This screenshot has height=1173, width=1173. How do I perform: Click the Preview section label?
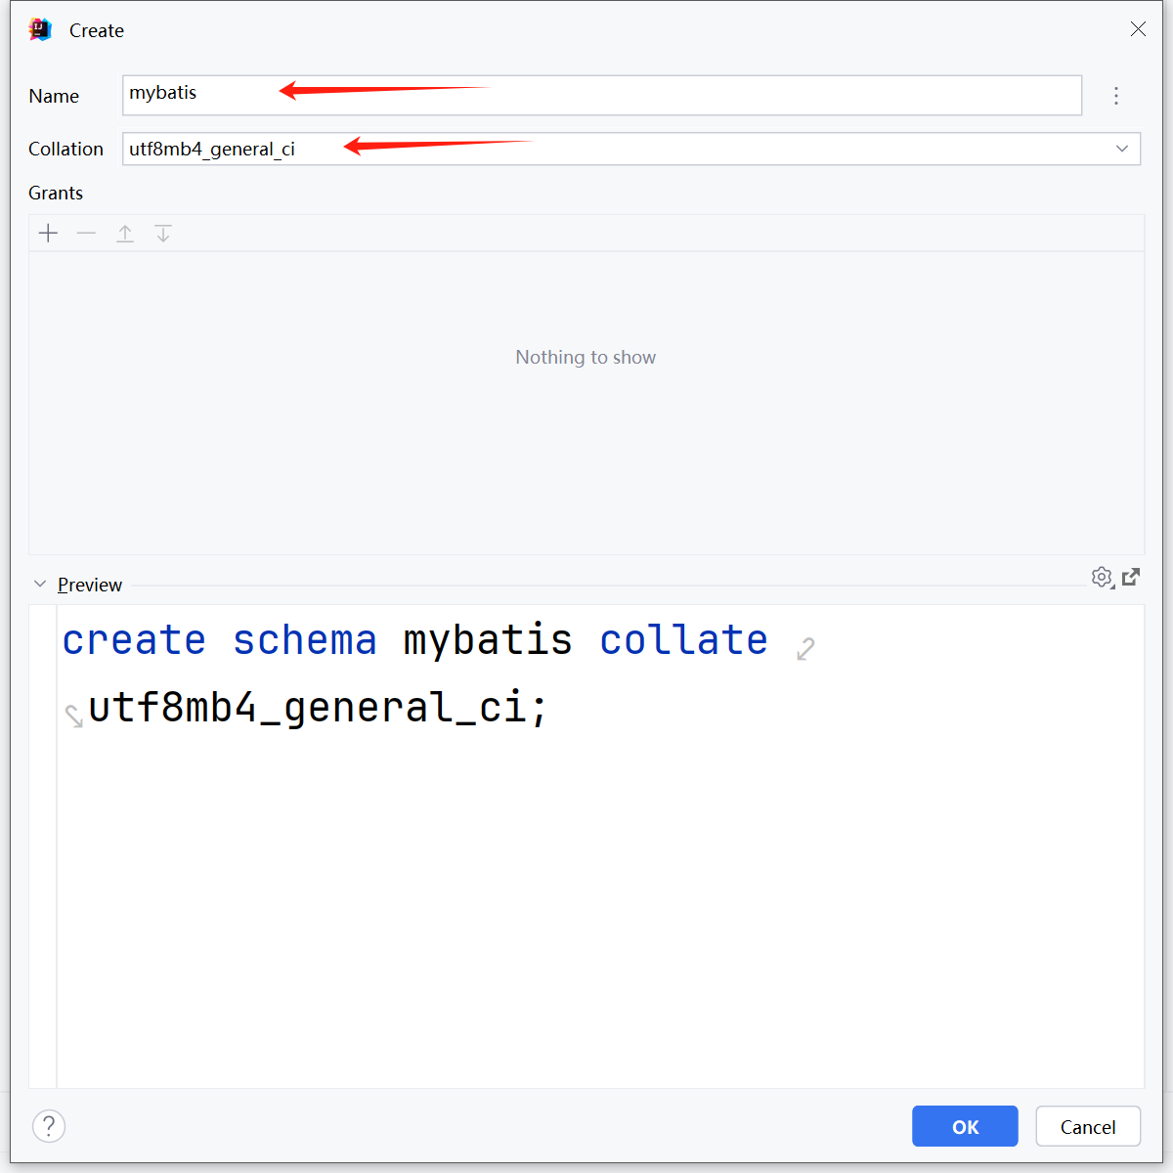pyautogui.click(x=90, y=585)
